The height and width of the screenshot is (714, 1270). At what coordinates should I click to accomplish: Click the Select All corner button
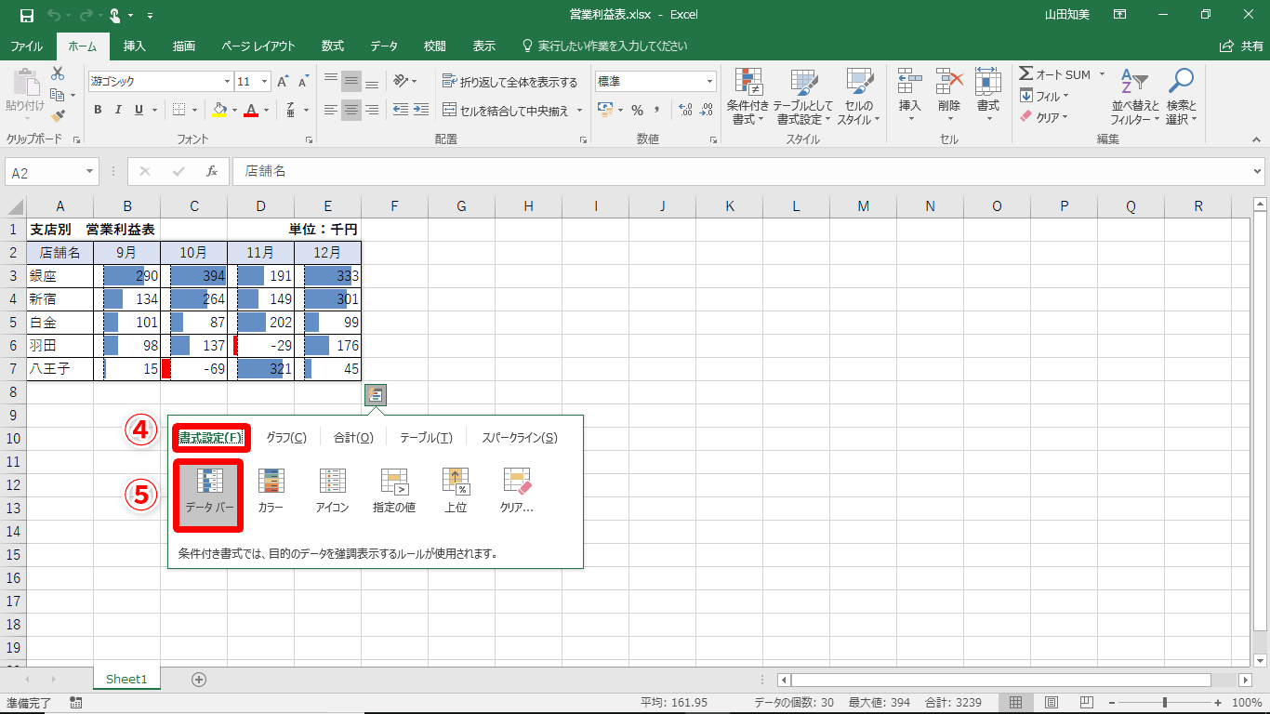[x=14, y=206]
